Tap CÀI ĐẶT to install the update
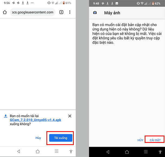 point(155,140)
